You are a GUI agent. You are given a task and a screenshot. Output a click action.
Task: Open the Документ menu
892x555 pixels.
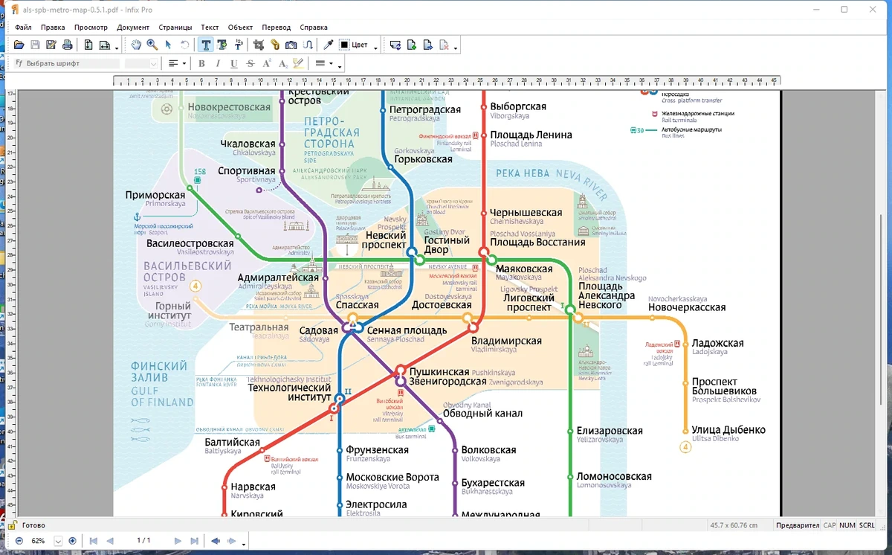(x=133, y=28)
